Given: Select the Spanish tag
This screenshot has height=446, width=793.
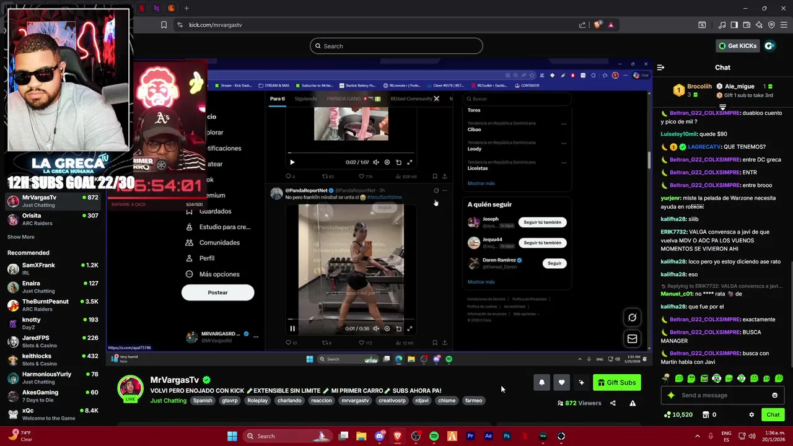Looking at the screenshot, I should click(x=203, y=401).
